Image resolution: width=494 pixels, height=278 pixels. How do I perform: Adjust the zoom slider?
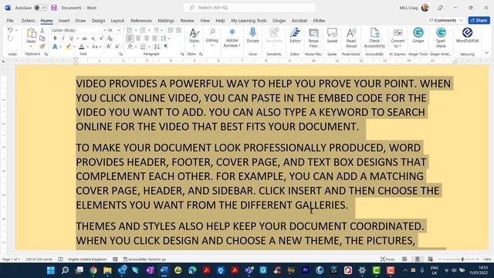point(462,259)
